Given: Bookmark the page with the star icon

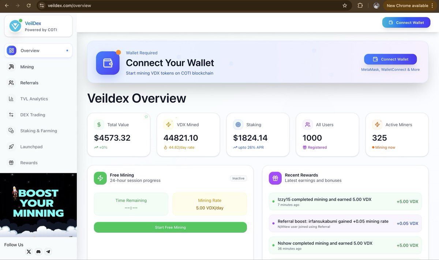Looking at the screenshot, I should pyautogui.click(x=345, y=5).
